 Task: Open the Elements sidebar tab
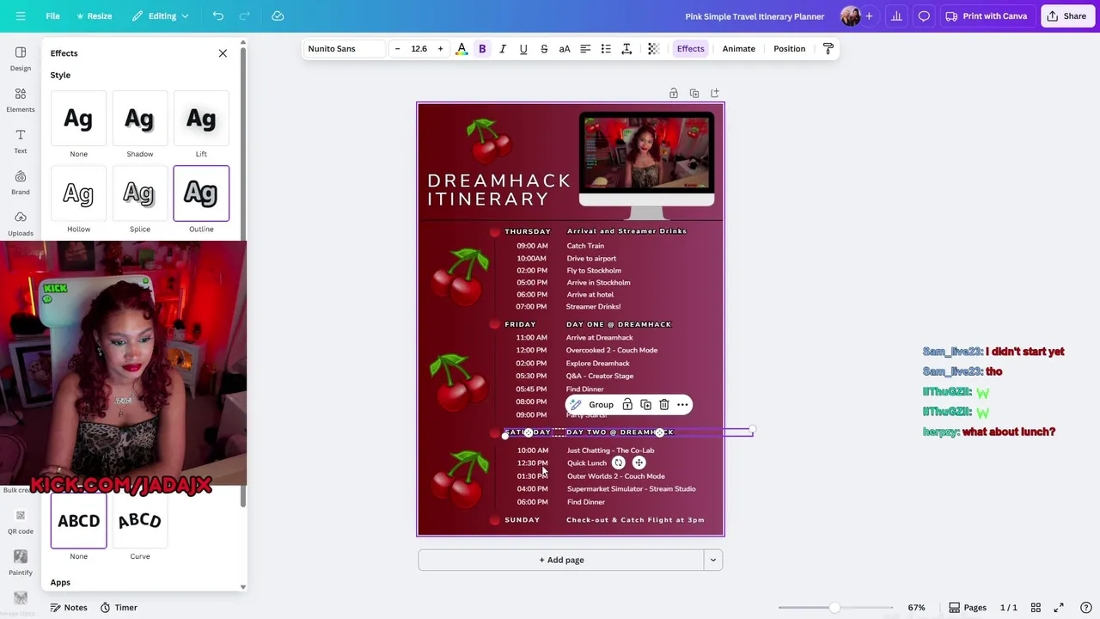[21, 100]
